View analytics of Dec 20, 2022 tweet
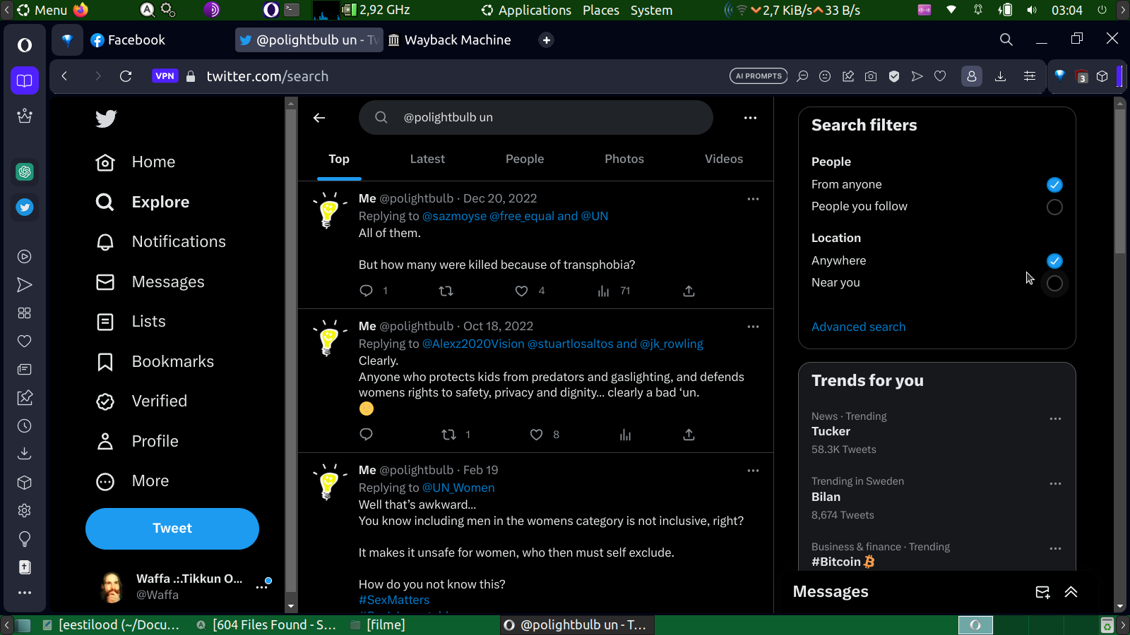The width and height of the screenshot is (1130, 635). tap(603, 291)
